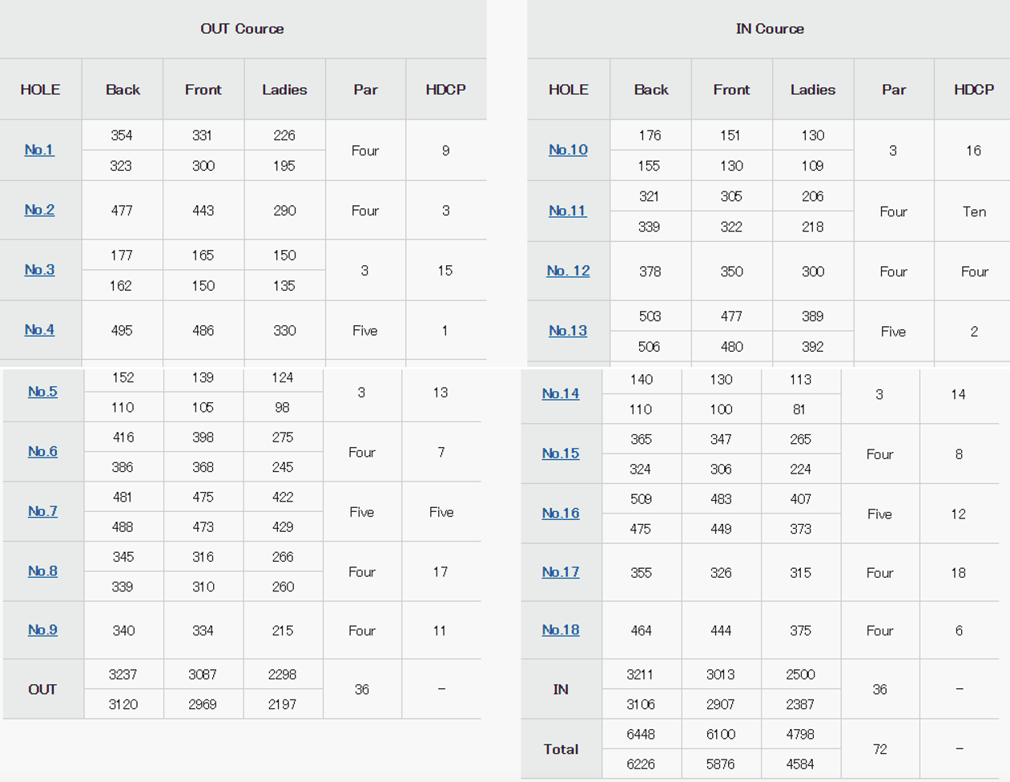This screenshot has width=1010, height=782.
Task: Open the No.13 hole link
Action: pos(568,331)
